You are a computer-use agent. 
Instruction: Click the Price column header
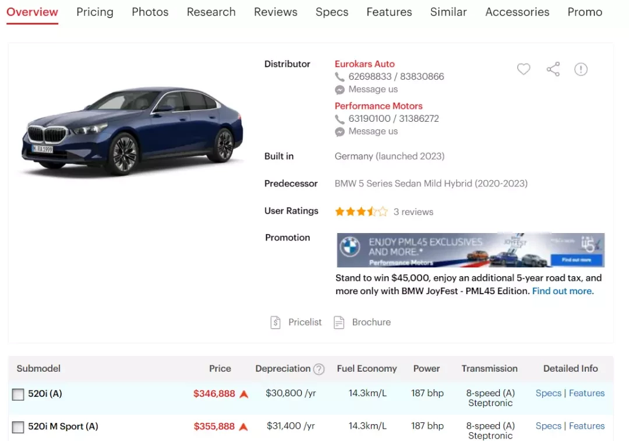(220, 368)
